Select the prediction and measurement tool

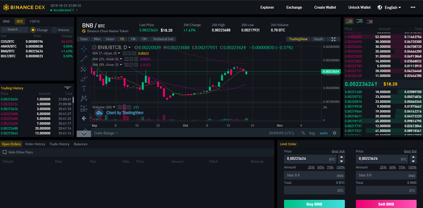(x=84, y=108)
